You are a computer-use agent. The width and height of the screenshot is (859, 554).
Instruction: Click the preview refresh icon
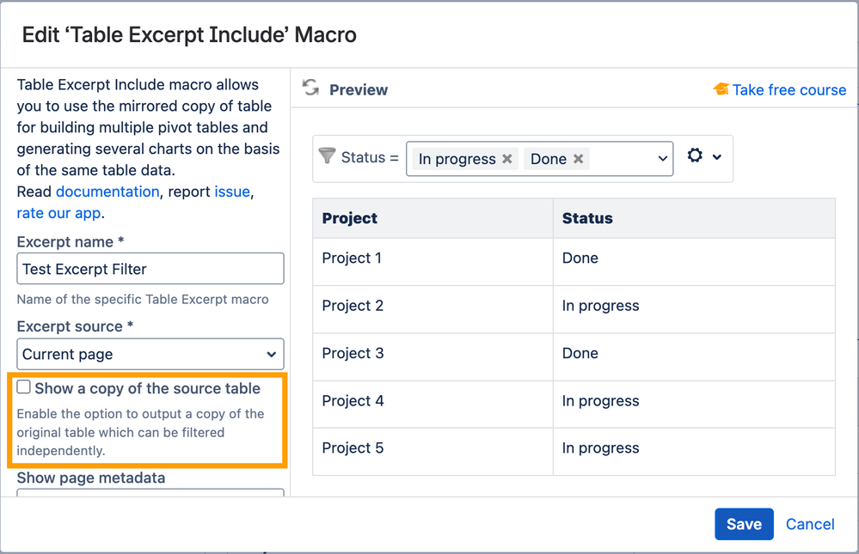pyautogui.click(x=310, y=88)
